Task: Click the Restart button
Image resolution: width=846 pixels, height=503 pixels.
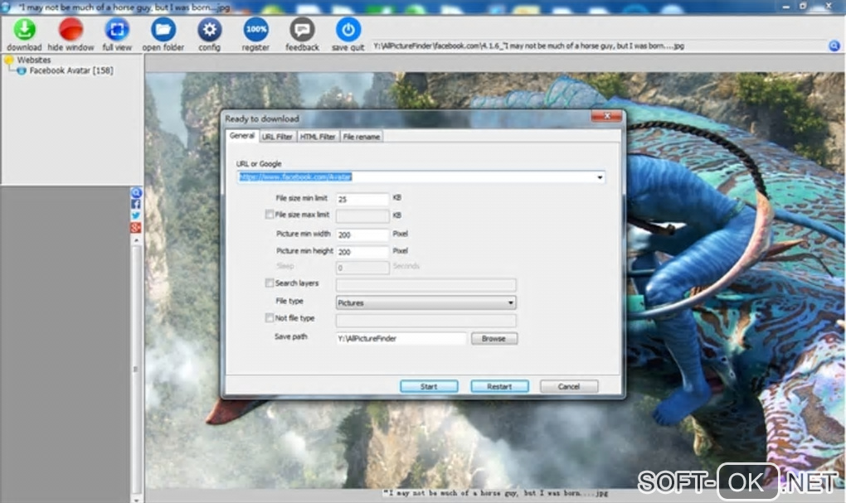Action: point(499,386)
